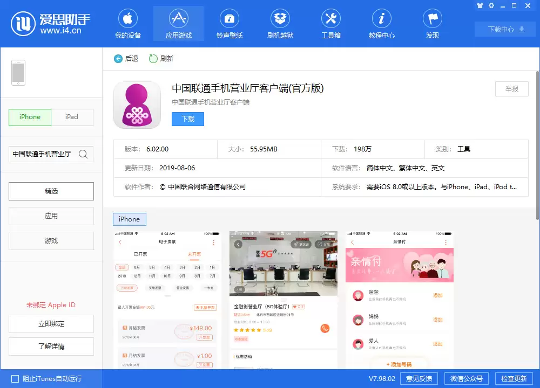Click 了解详情 learn more button
This screenshot has height=388, width=540.
51,347
